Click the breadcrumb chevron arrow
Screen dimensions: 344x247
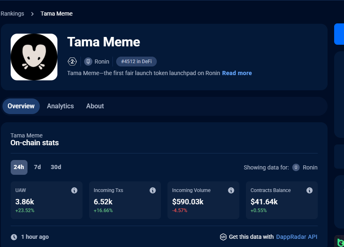click(32, 14)
